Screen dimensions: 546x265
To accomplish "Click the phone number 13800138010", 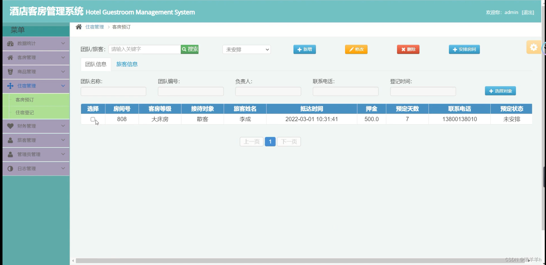I will click(x=459, y=119).
